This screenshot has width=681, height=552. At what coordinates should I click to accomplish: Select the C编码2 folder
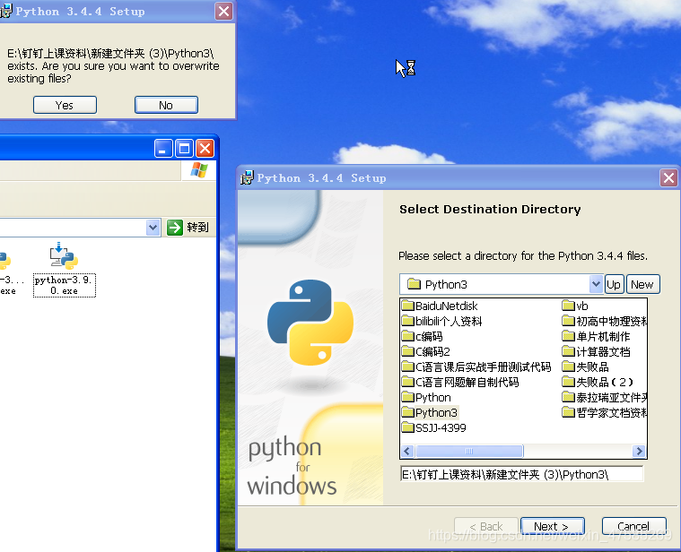[x=426, y=351]
